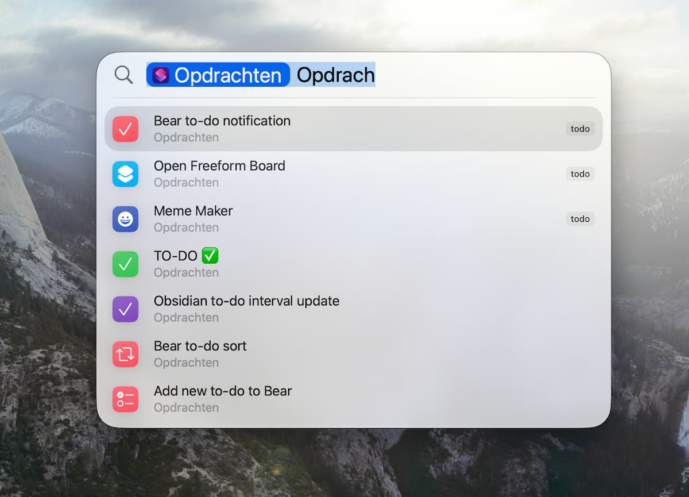Click the "Opdrachten" subtitle under Meme Maker
Image resolution: width=689 pixels, height=497 pixels.
coord(186,228)
